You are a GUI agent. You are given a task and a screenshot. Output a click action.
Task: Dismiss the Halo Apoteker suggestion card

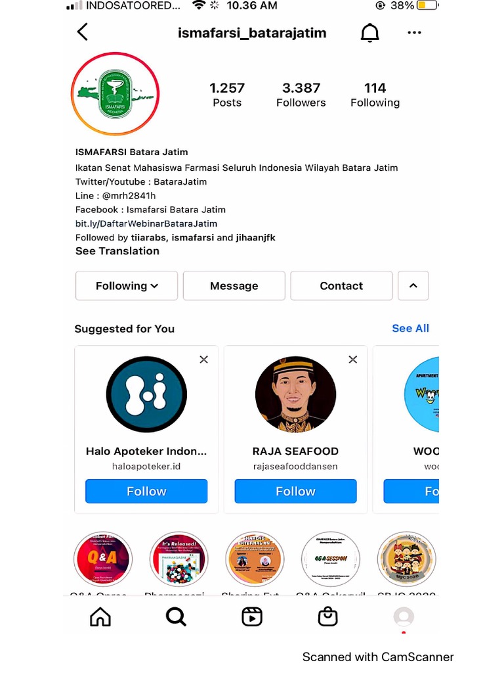tap(203, 360)
